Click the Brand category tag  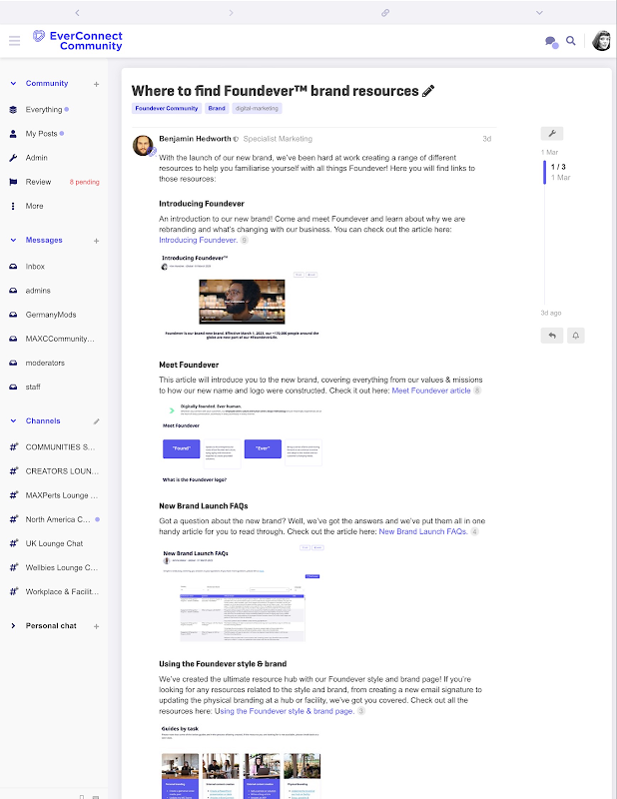pos(217,108)
